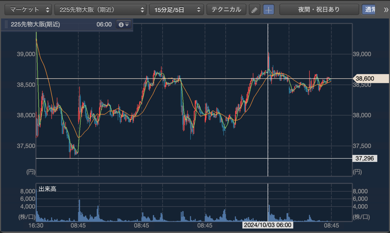This screenshot has height=233, width=390.
Task: Click the 37,296 low price label
Action: point(365,158)
